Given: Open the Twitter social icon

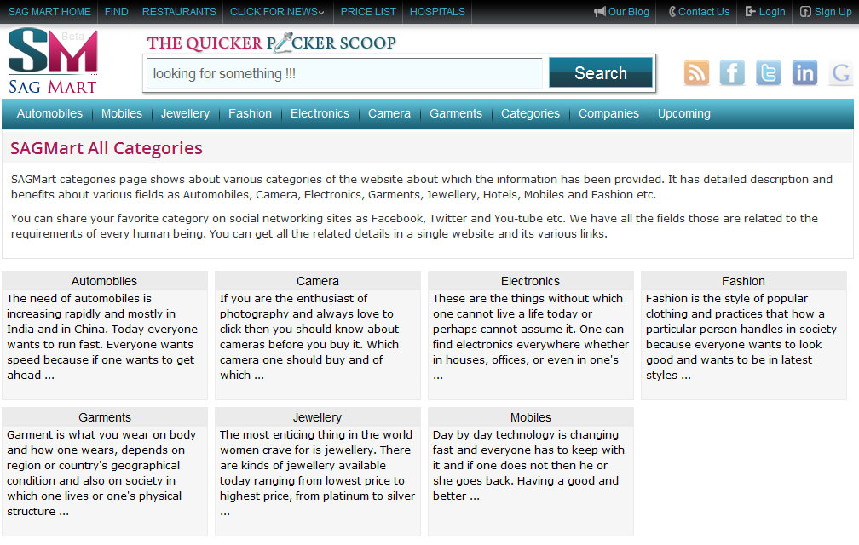Looking at the screenshot, I should tap(769, 72).
